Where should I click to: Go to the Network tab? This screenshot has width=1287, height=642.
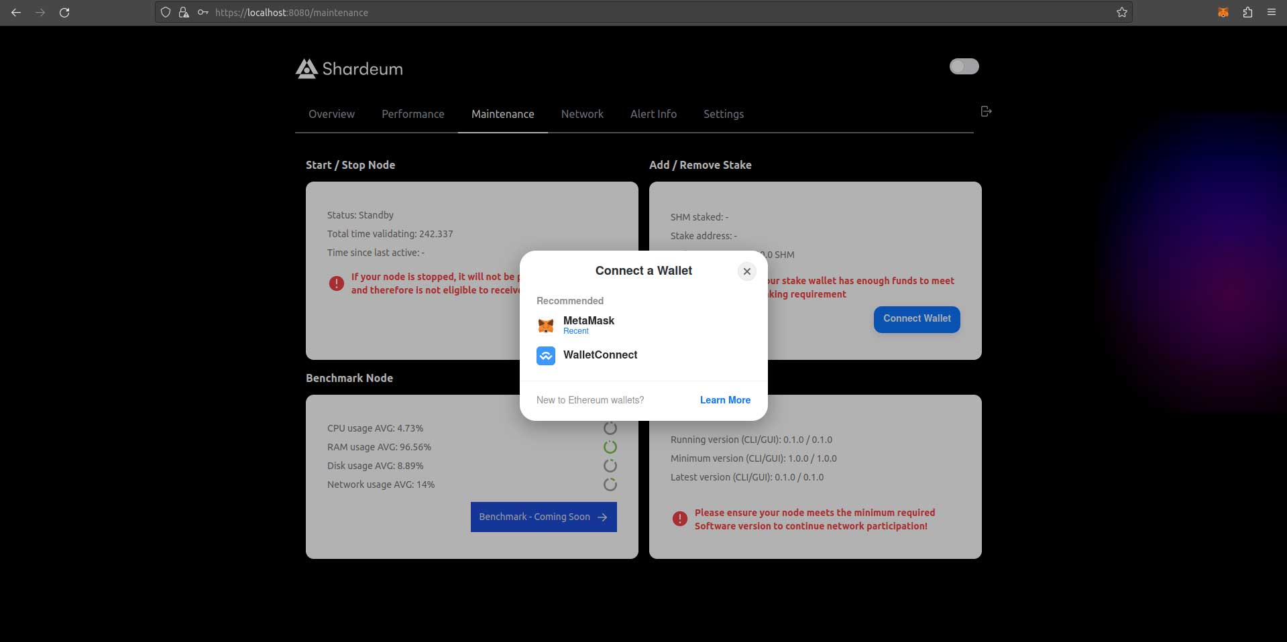click(582, 114)
